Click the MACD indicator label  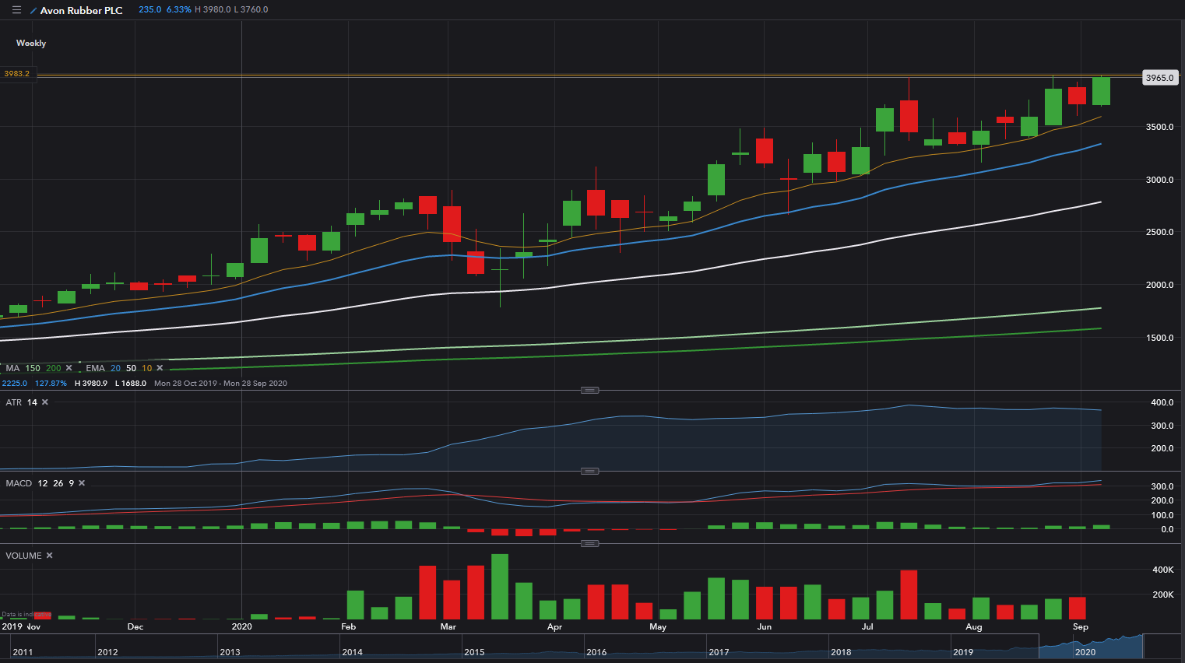19,483
